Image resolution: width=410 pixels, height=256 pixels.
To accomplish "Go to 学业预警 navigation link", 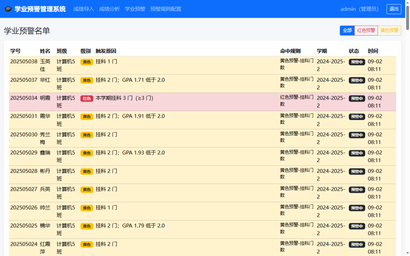I will click(x=135, y=9).
